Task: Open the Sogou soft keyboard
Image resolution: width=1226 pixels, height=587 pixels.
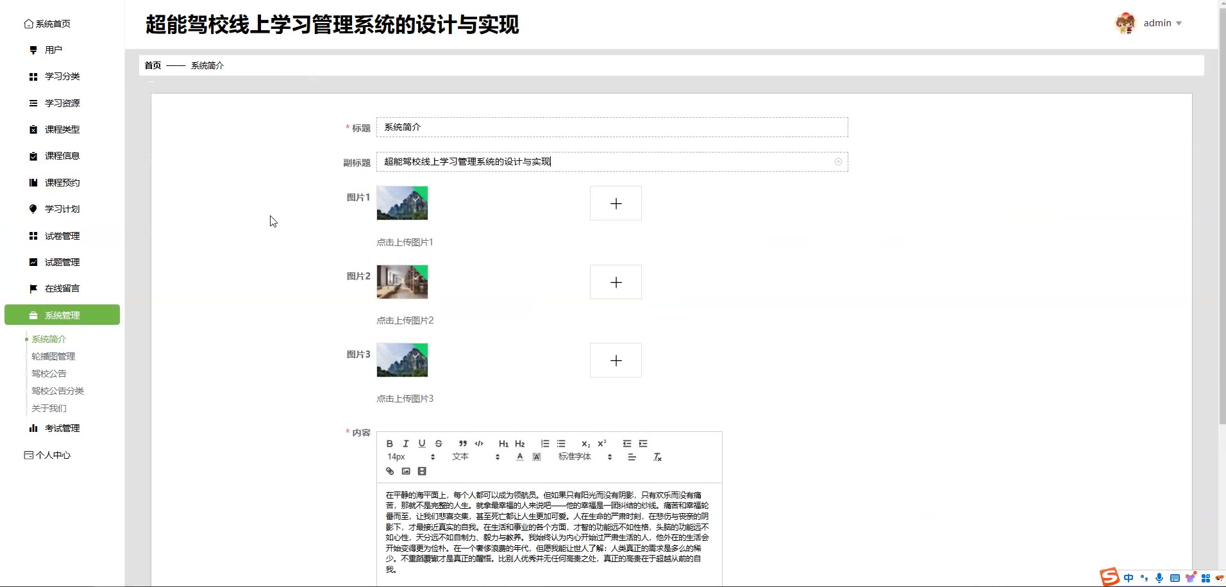Action: (1175, 578)
